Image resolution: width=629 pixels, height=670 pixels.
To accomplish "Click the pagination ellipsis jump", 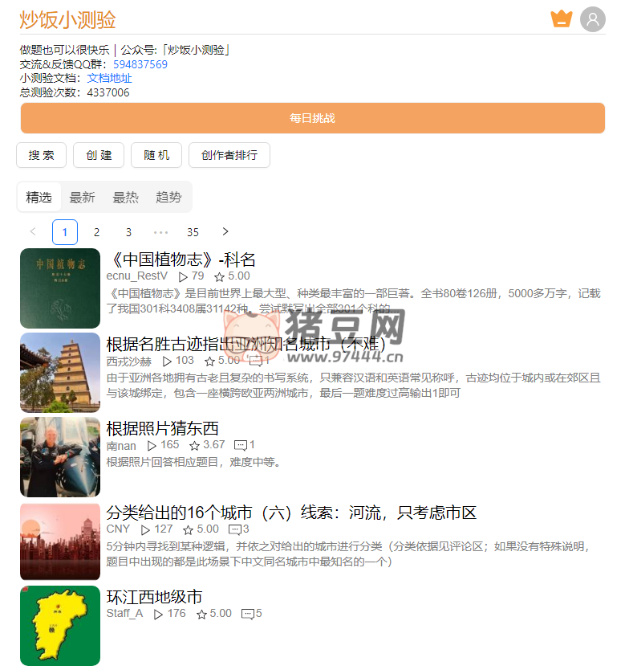I will click(161, 232).
